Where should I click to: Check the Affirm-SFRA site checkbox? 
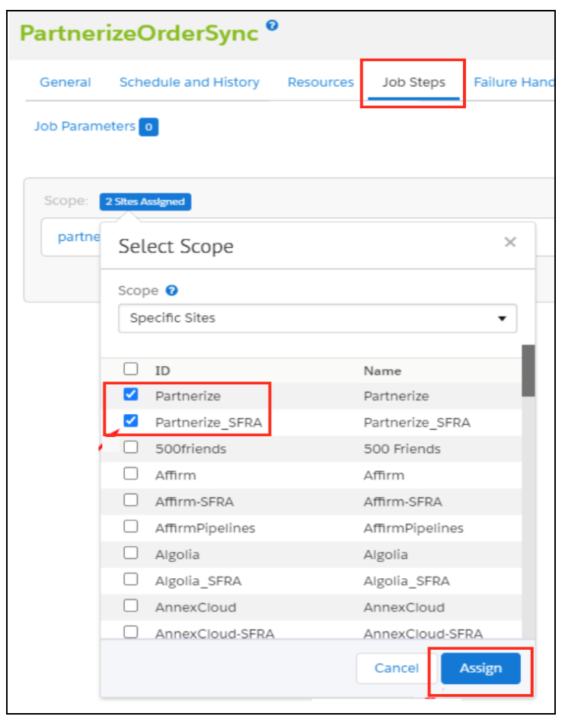click(x=131, y=500)
